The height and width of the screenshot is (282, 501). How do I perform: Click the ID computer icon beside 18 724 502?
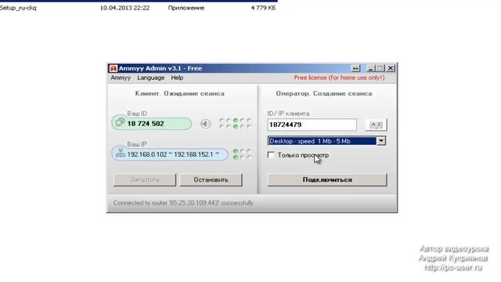coord(120,122)
